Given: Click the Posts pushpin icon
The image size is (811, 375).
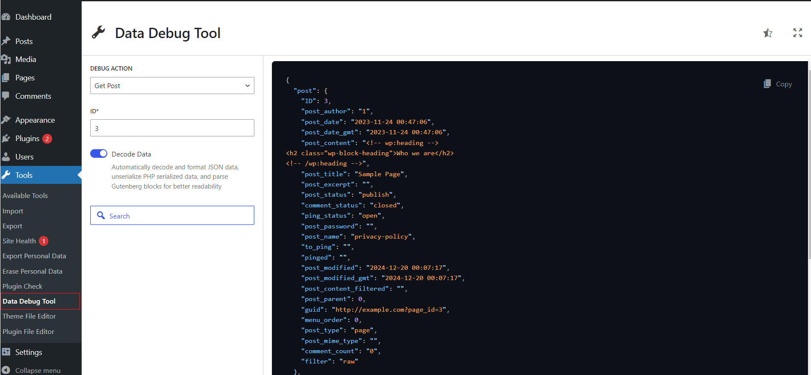Looking at the screenshot, I should point(6,41).
